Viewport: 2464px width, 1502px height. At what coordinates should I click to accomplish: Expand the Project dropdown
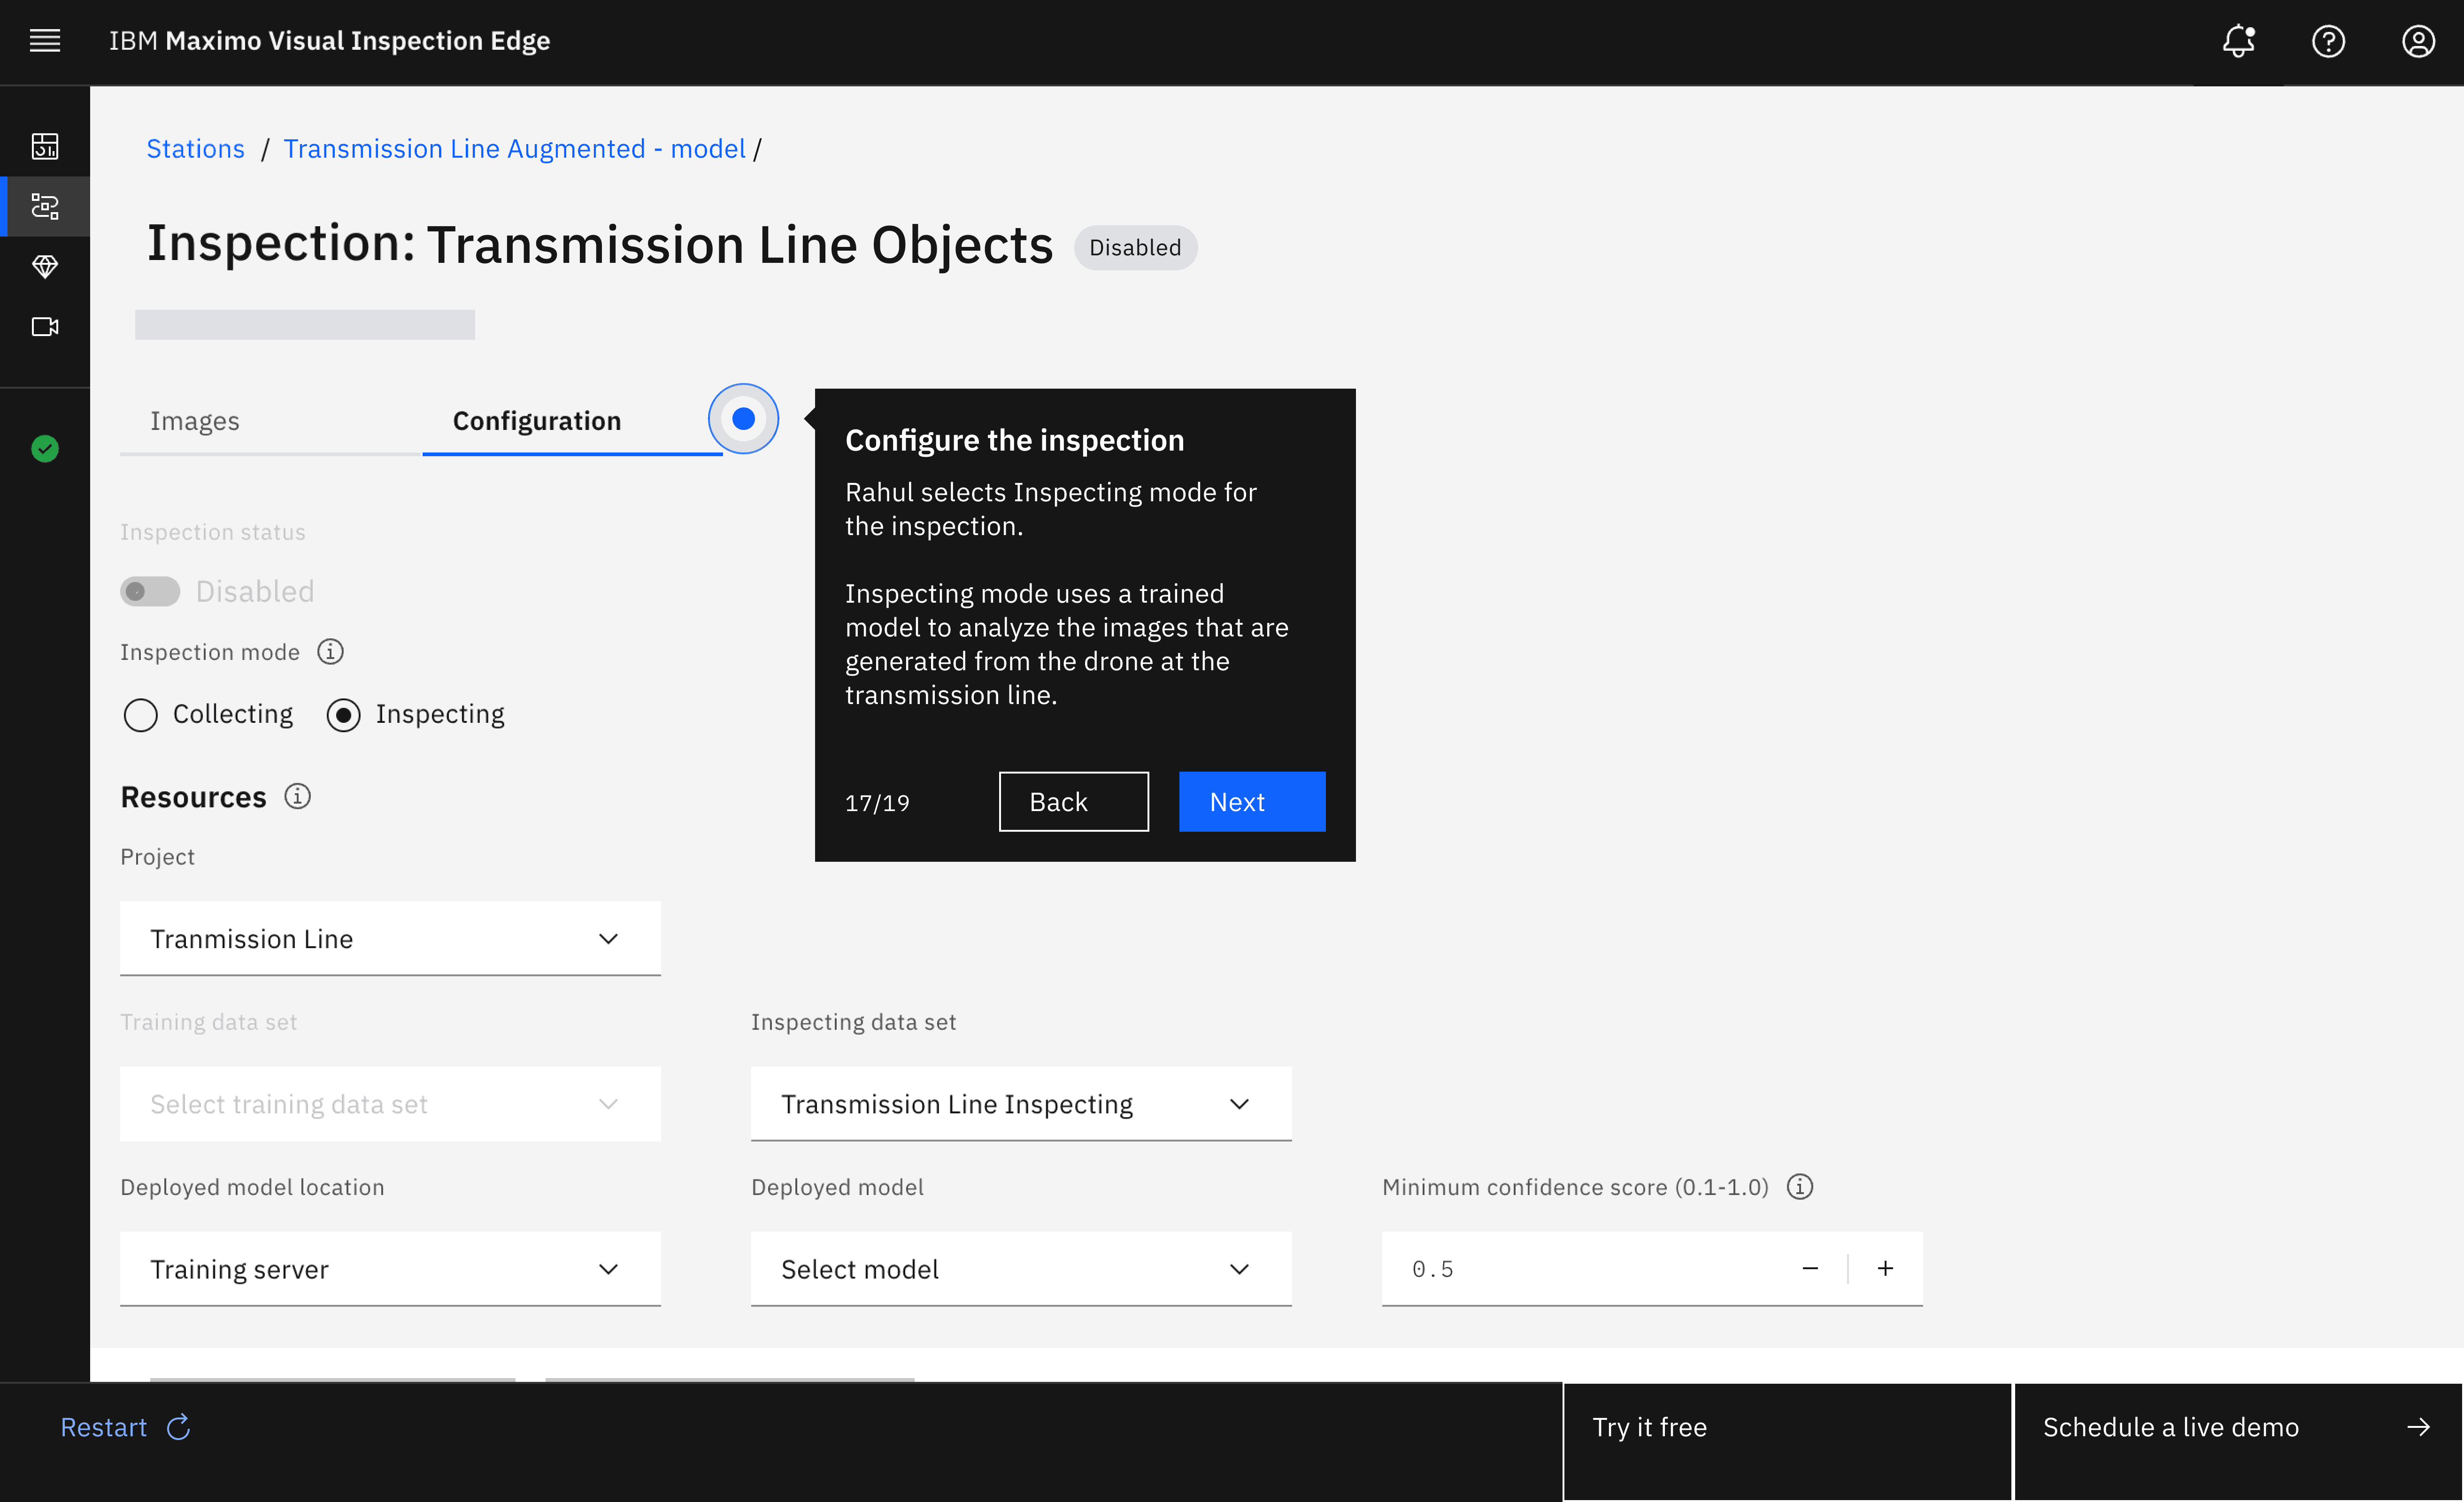pyautogui.click(x=390, y=938)
